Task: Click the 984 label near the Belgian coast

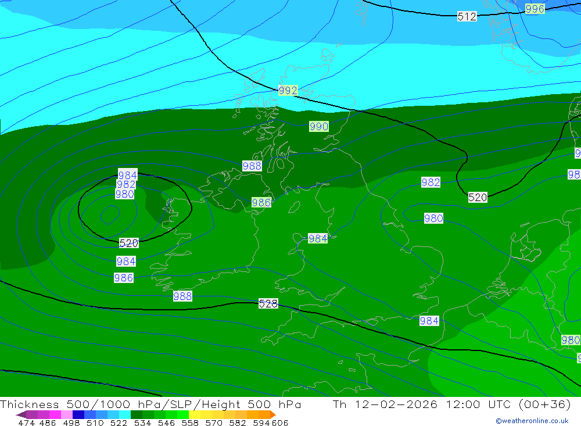Action: pos(429,321)
